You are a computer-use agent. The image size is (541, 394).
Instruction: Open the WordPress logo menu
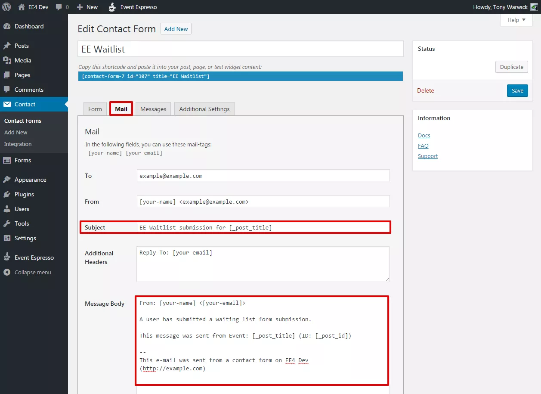point(6,7)
